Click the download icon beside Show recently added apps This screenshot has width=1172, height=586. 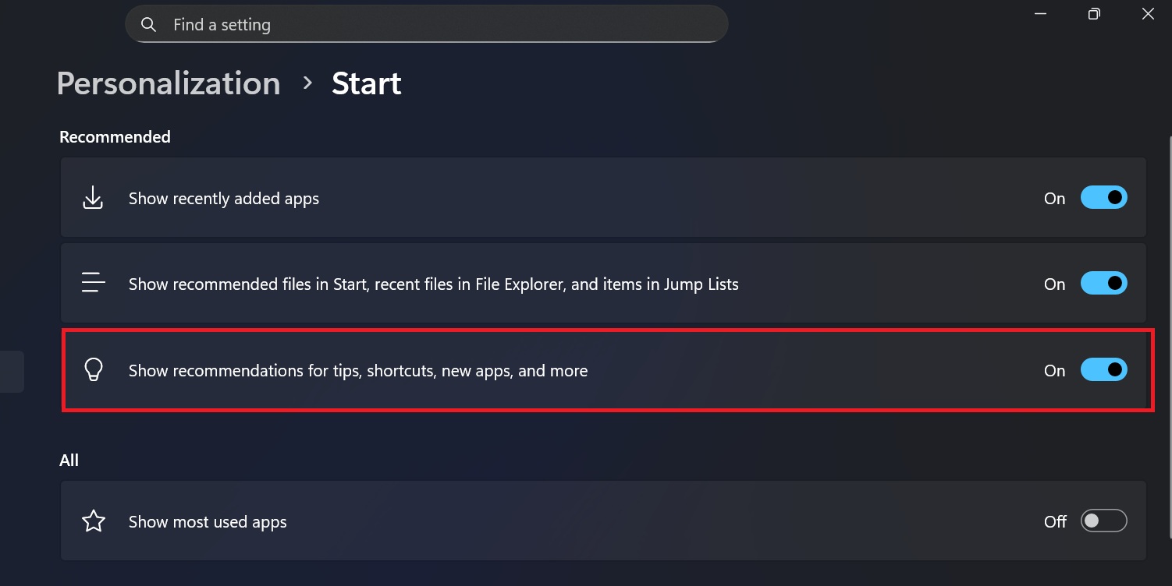click(93, 197)
